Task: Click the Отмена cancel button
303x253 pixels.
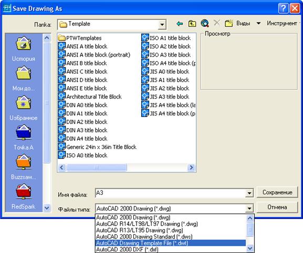Action: point(277,207)
